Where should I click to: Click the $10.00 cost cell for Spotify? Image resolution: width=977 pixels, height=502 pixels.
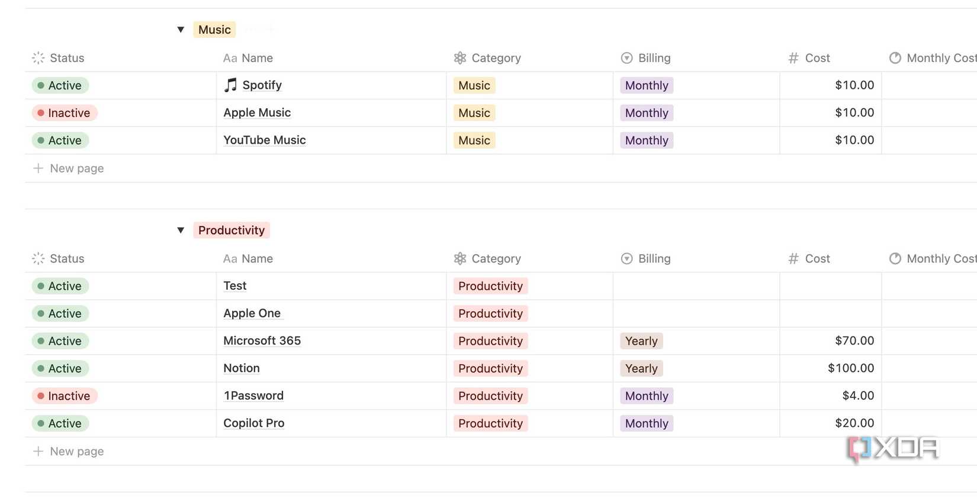pyautogui.click(x=831, y=85)
